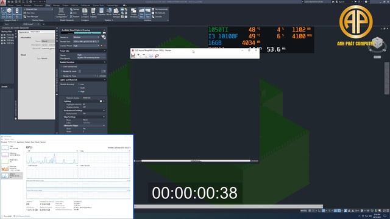Screen dimensions: 390x219
Task: Open the Current Preset High dropdown
Action: click(x=87, y=46)
